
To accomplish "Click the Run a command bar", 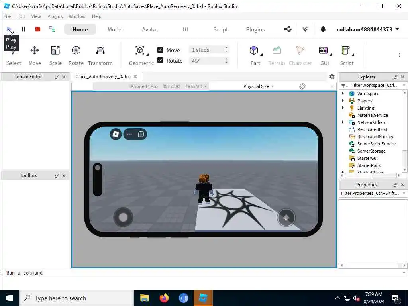I will click(203, 273).
